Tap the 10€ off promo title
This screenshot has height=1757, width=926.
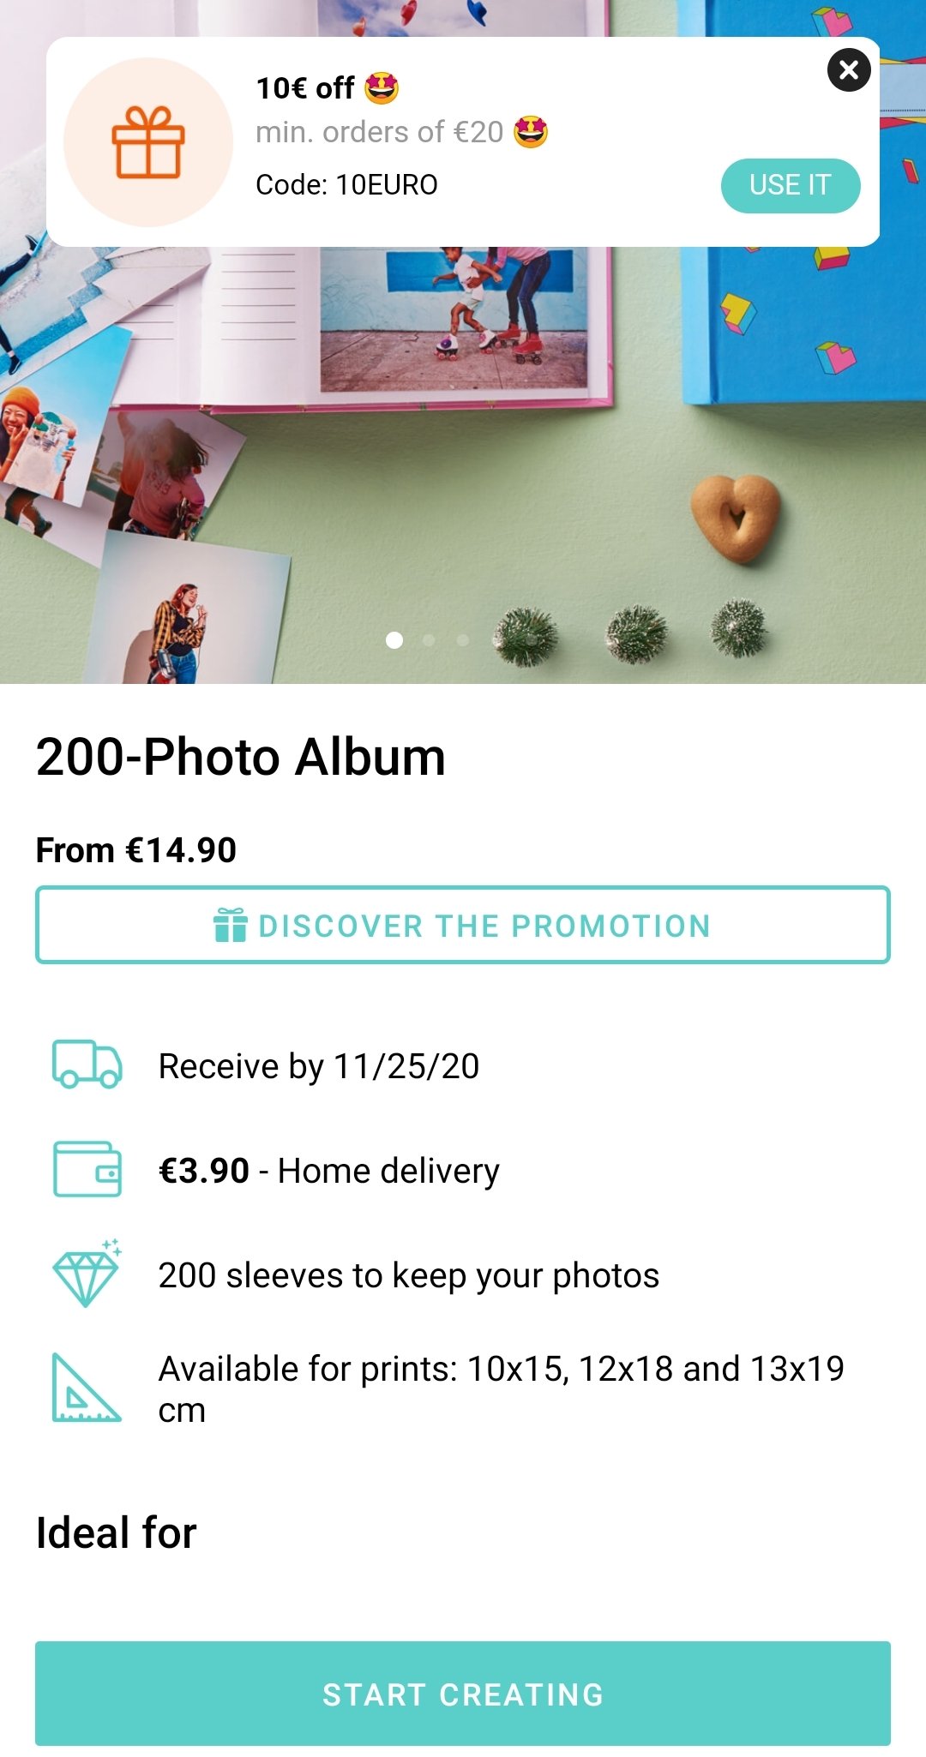328,87
